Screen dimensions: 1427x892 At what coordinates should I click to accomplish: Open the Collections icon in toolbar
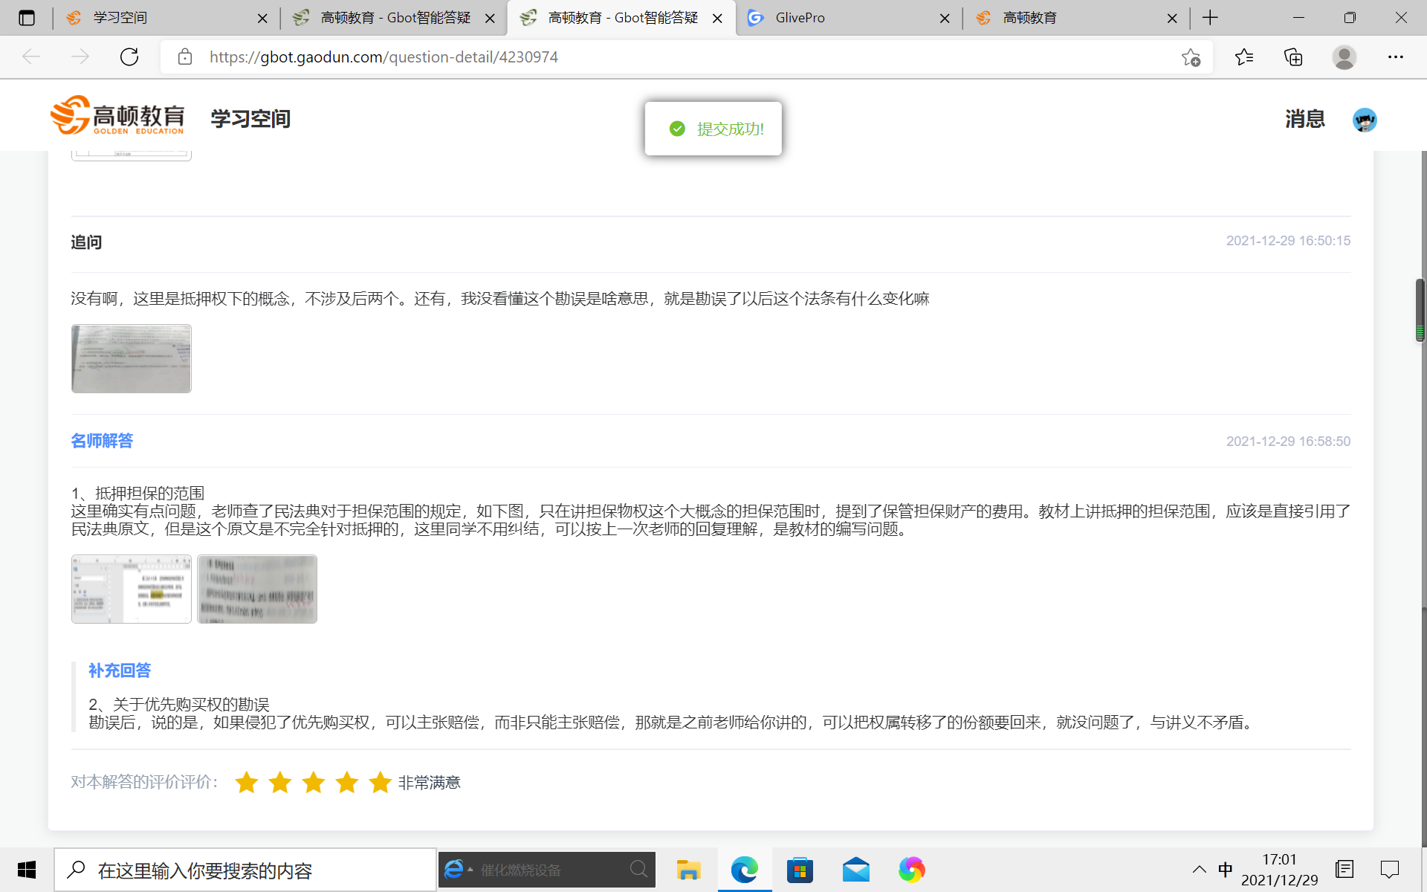point(1293,57)
